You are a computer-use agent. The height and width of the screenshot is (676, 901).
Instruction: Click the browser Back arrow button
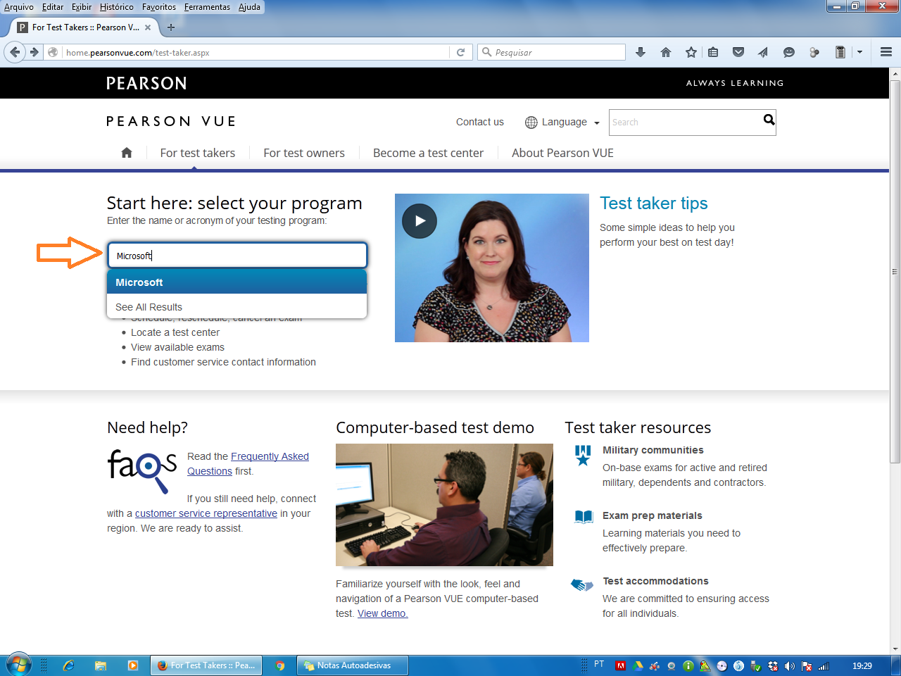pyautogui.click(x=15, y=52)
